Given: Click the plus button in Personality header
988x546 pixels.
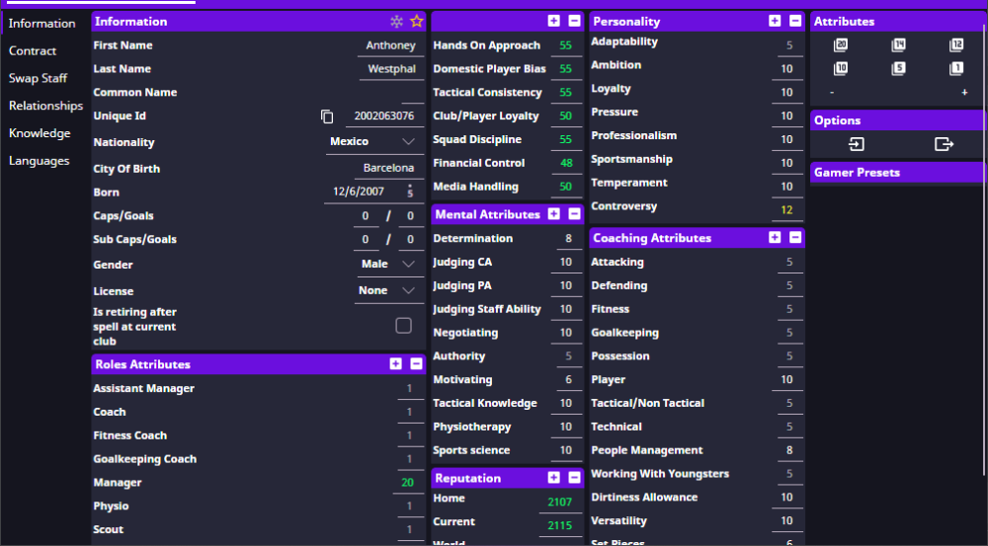Looking at the screenshot, I should [x=775, y=21].
